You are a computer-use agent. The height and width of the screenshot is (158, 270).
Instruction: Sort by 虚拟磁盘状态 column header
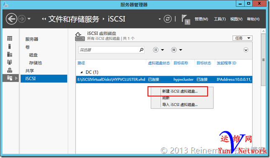click(159, 63)
